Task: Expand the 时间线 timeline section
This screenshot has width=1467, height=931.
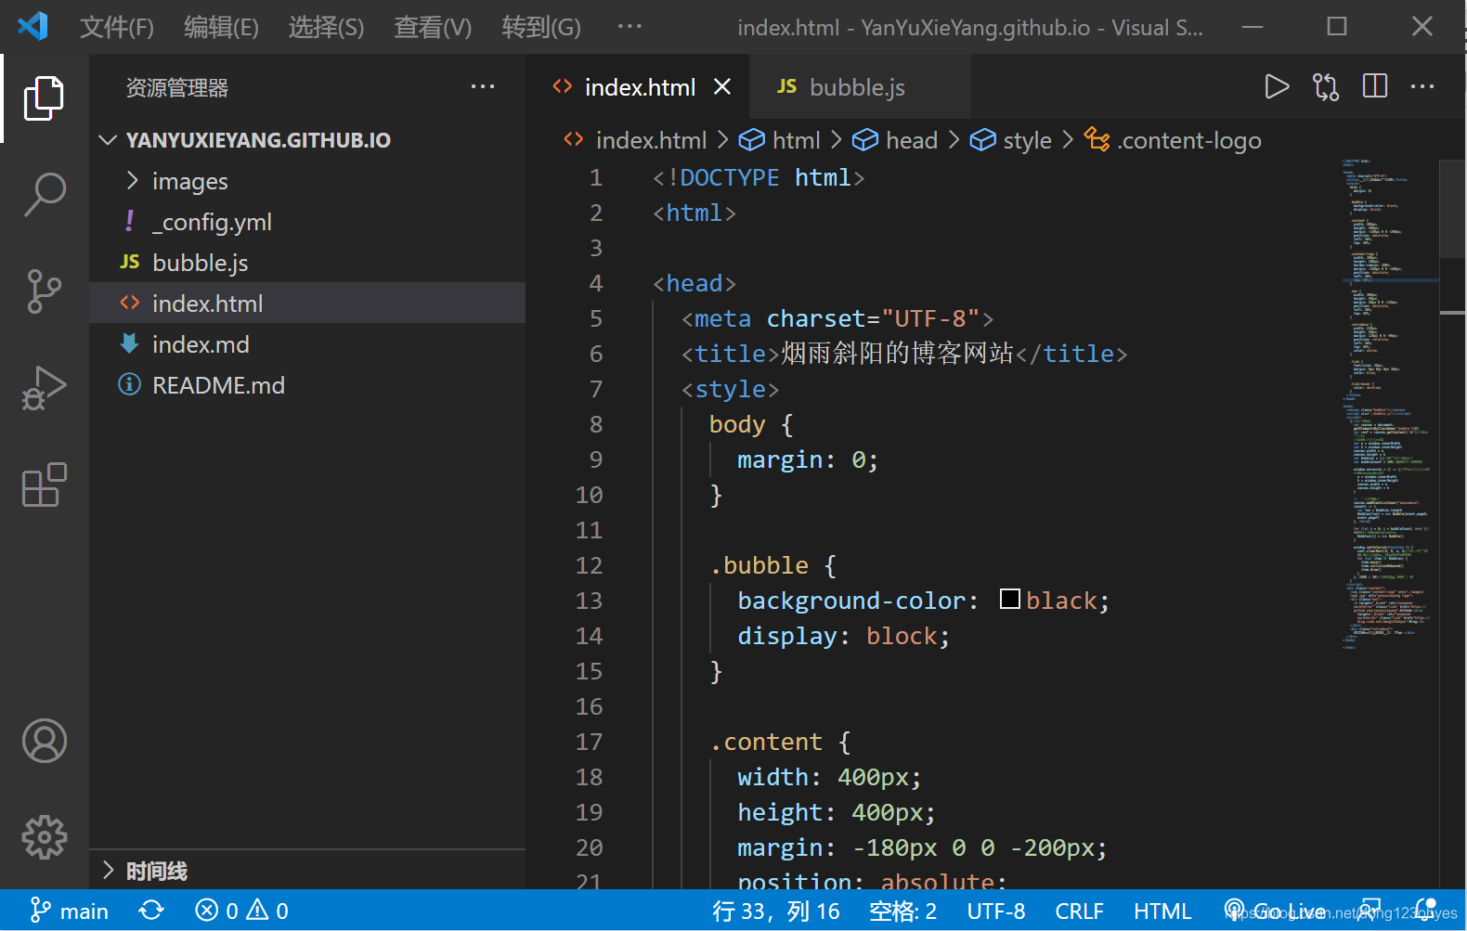Action: (156, 871)
